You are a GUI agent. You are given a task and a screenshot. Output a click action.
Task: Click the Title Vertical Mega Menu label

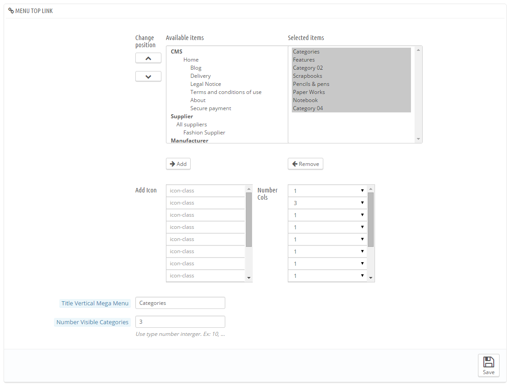(95, 303)
